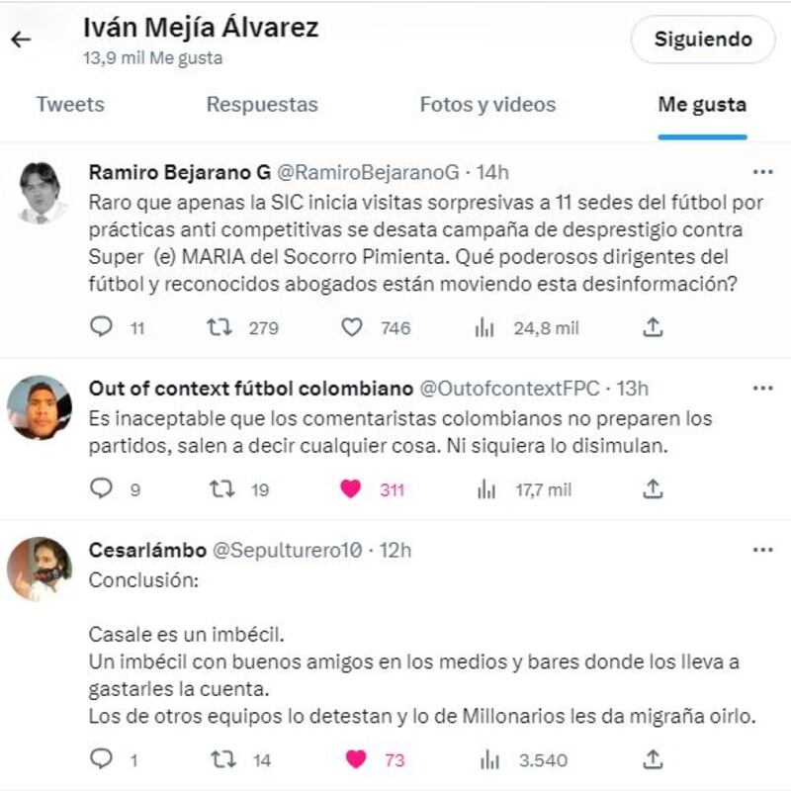View analytics of Out of context tweet
This screenshot has height=791, width=791.
tap(485, 488)
